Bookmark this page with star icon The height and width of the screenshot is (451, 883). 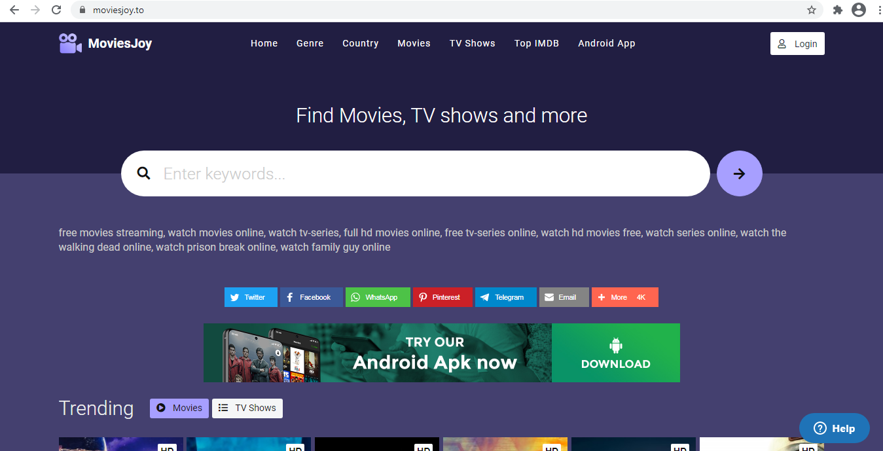click(x=812, y=10)
